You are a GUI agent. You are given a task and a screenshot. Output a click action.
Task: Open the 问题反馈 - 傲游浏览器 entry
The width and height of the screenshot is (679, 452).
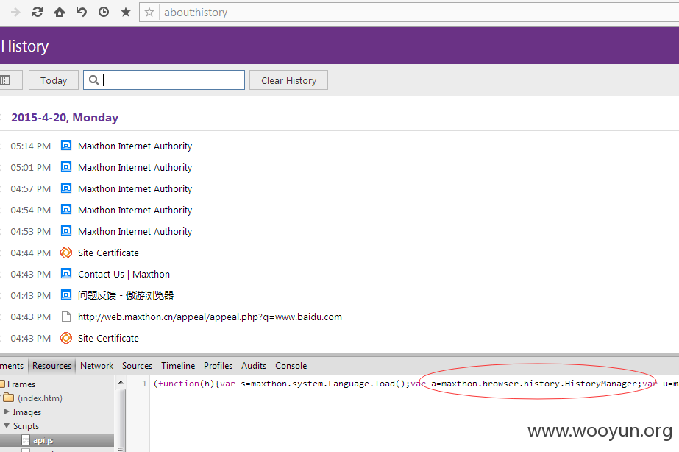pos(126,295)
